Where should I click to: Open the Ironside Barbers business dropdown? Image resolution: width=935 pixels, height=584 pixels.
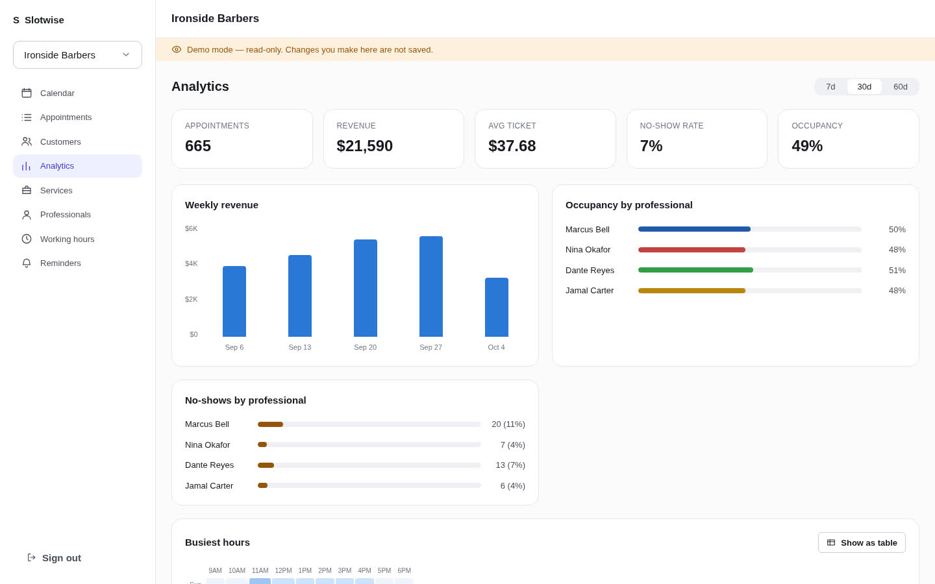(77, 55)
